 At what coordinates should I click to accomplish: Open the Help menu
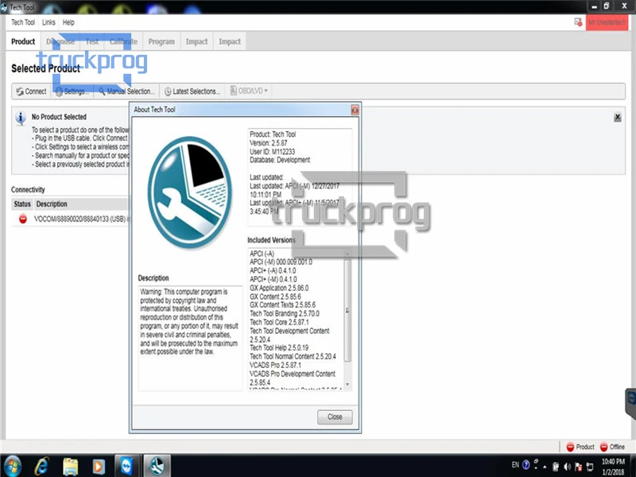coord(68,22)
